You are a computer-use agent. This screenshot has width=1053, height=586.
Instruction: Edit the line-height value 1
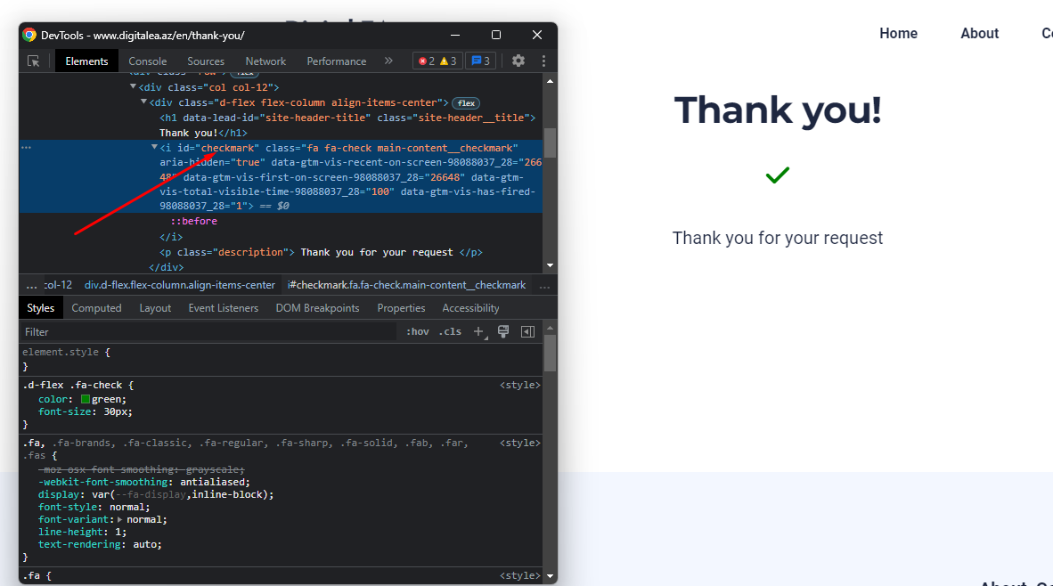tap(118, 533)
